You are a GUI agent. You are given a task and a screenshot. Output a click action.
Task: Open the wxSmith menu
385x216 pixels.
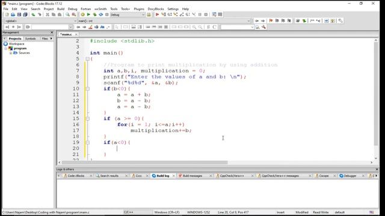point(100,9)
